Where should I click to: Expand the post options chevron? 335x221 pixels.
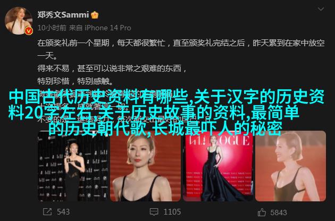point(321,9)
